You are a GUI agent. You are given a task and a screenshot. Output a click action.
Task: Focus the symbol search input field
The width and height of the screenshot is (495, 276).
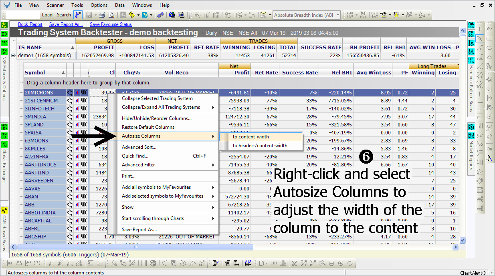(23, 15)
